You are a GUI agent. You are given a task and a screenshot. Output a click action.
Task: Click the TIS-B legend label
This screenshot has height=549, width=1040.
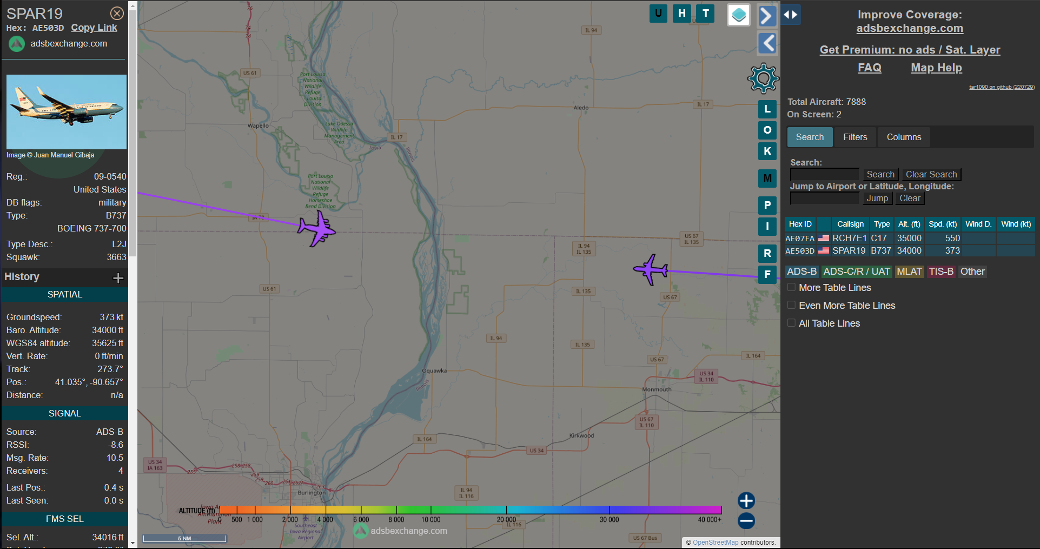(x=941, y=272)
